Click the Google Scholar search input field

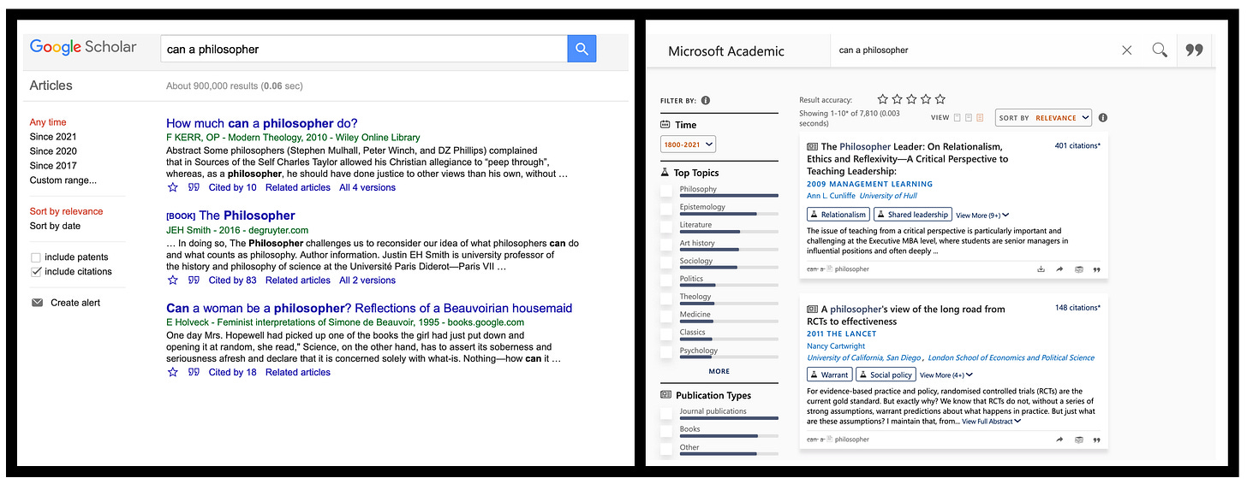(364, 49)
